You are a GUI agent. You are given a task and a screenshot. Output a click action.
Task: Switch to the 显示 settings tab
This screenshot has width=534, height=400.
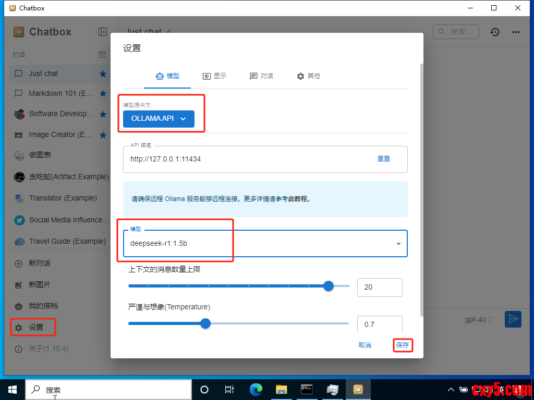click(214, 76)
